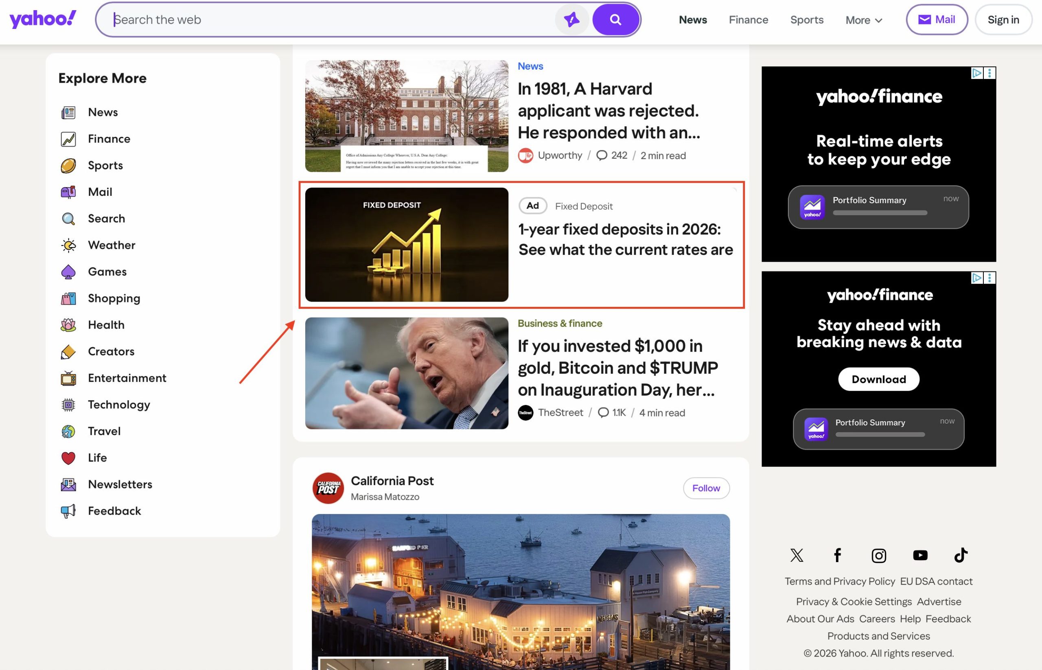This screenshot has height=670, width=1042.
Task: Select Entertainment in Explore More list
Action: click(127, 378)
